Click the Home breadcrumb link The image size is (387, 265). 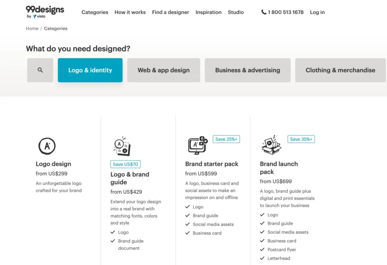32,28
